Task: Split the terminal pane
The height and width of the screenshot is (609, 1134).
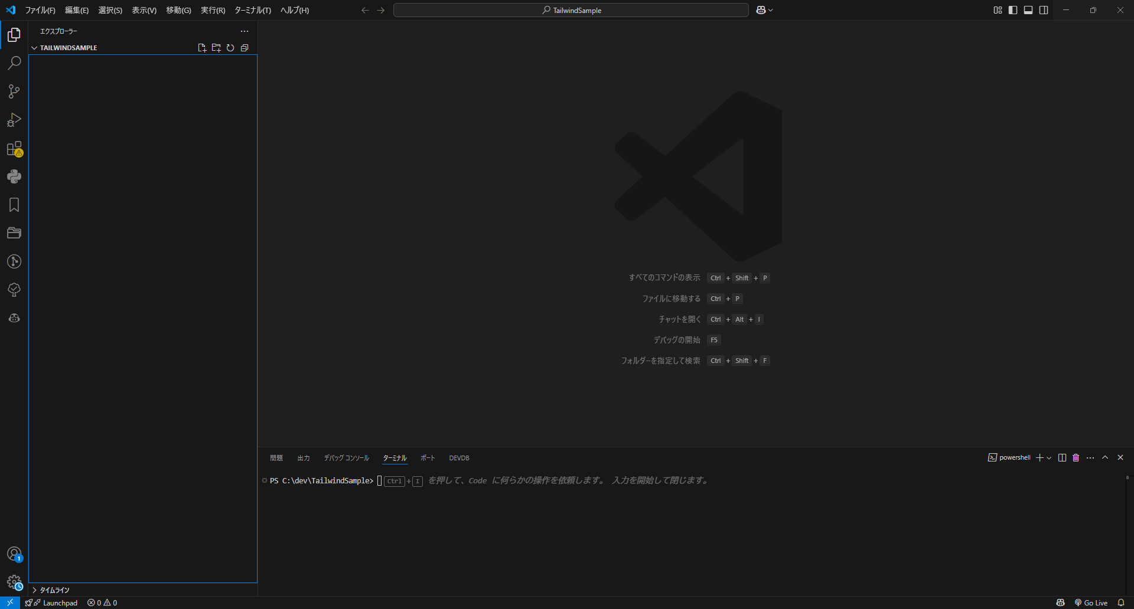Action: (1062, 457)
